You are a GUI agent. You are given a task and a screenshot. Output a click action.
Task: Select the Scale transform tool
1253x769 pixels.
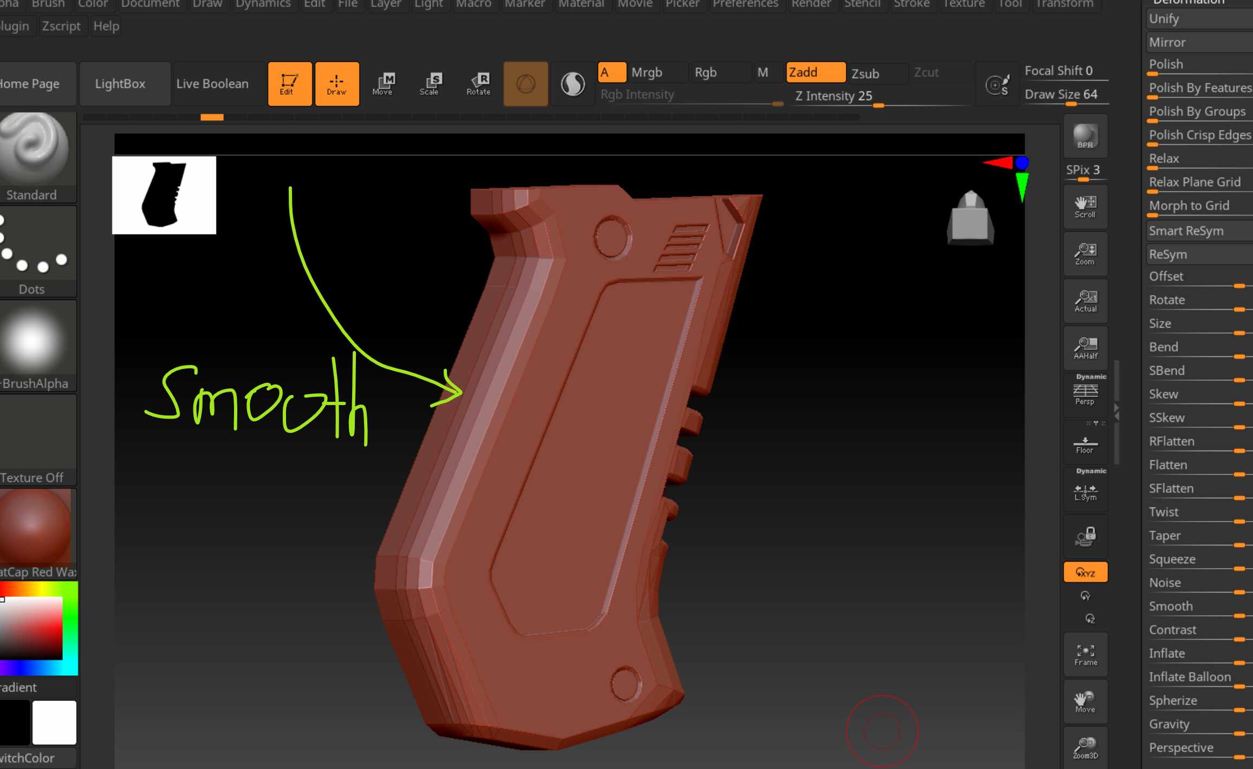pos(430,84)
